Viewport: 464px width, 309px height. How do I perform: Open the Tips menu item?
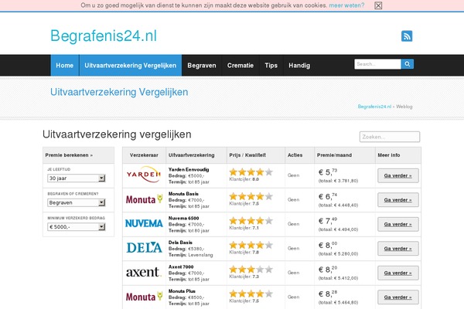(x=271, y=66)
